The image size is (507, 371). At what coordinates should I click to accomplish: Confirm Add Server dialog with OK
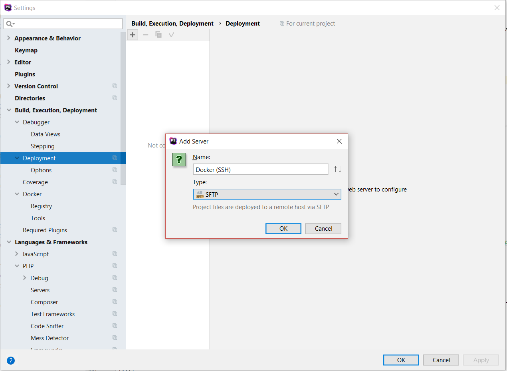[283, 229]
